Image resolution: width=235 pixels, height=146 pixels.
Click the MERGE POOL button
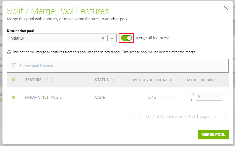(x=213, y=134)
